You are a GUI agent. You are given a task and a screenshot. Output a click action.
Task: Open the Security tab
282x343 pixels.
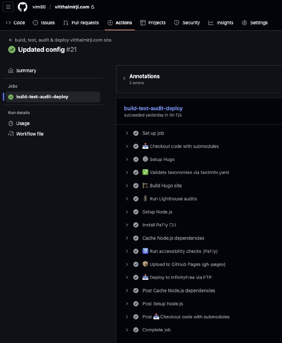coord(187,23)
